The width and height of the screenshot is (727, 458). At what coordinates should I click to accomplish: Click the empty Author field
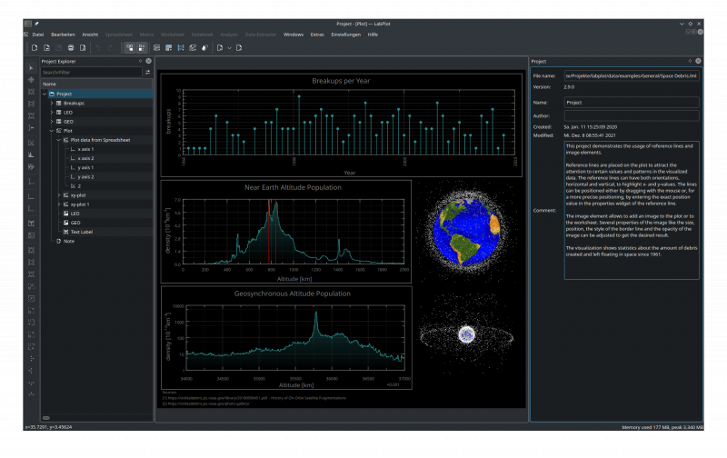(632, 115)
